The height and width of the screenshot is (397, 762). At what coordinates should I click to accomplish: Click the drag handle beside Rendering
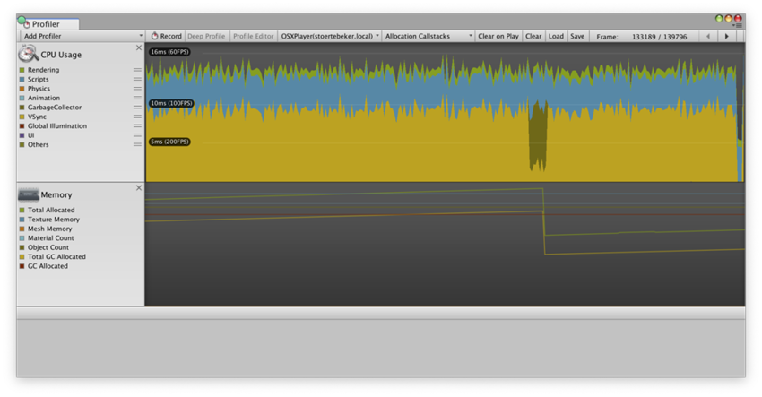[x=137, y=70]
